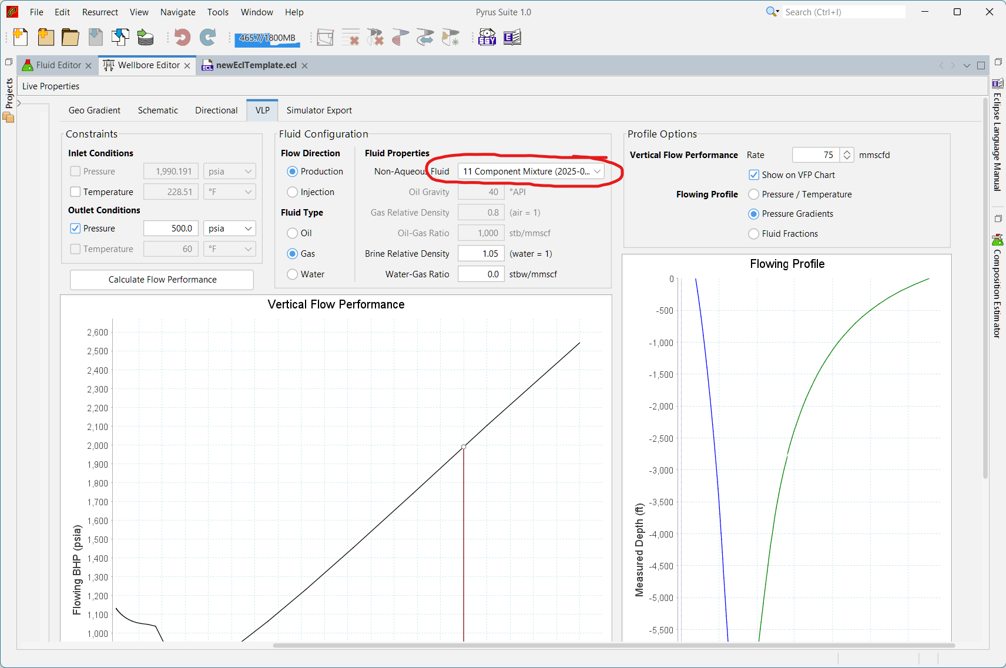Expand the left panel arrow
1006x668 pixels.
(x=19, y=103)
